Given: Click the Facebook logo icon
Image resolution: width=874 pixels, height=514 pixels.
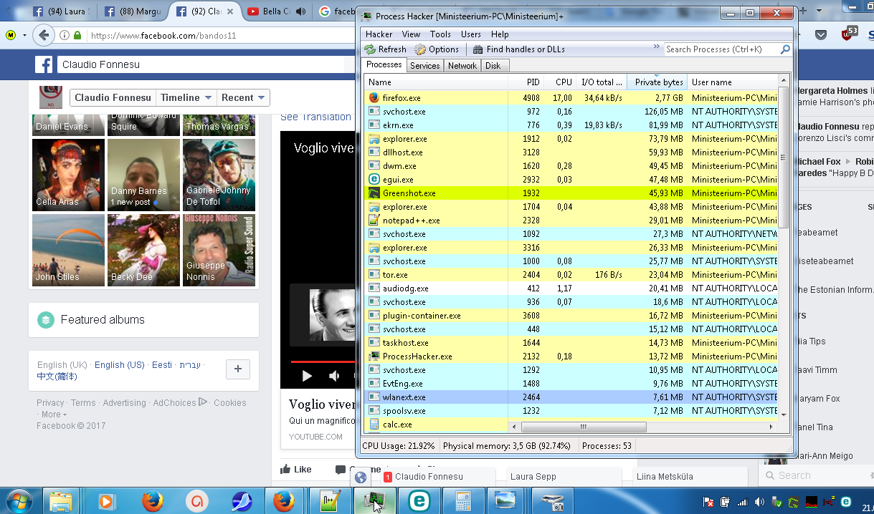Looking at the screenshot, I should pos(44,64).
